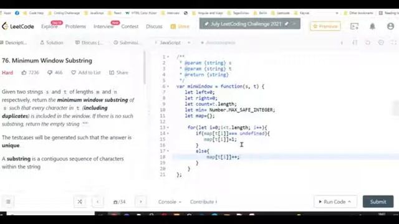Click the Hard difficulty label
The width and height of the screenshot is (399, 224).
[x=7, y=73]
